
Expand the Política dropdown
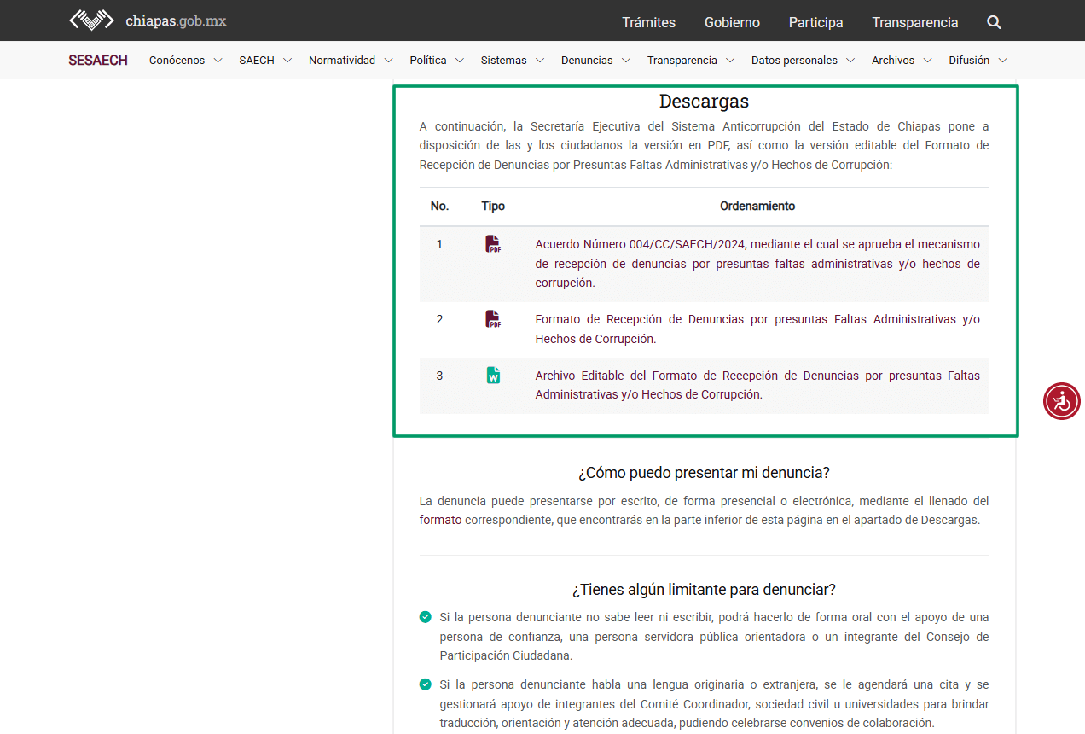tap(437, 61)
